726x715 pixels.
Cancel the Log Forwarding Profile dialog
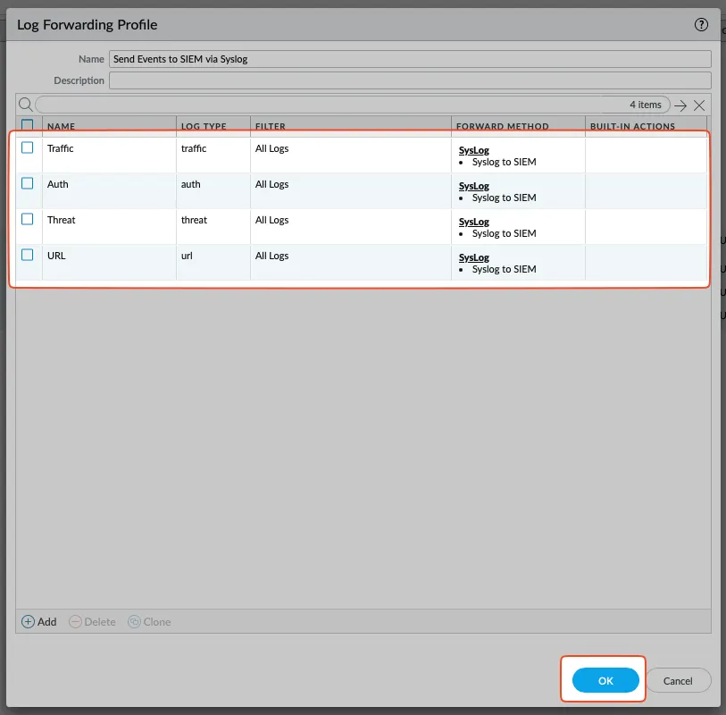(x=678, y=681)
